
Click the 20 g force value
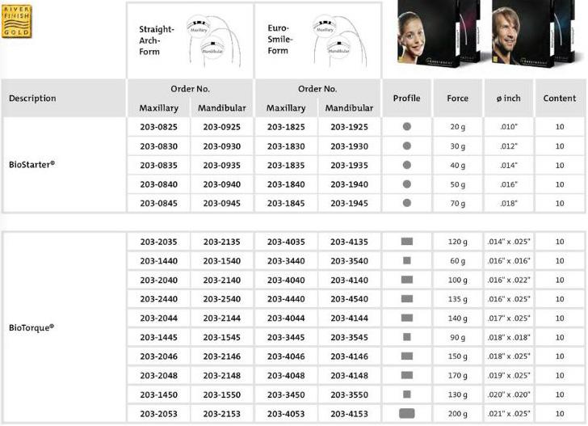tap(457, 127)
